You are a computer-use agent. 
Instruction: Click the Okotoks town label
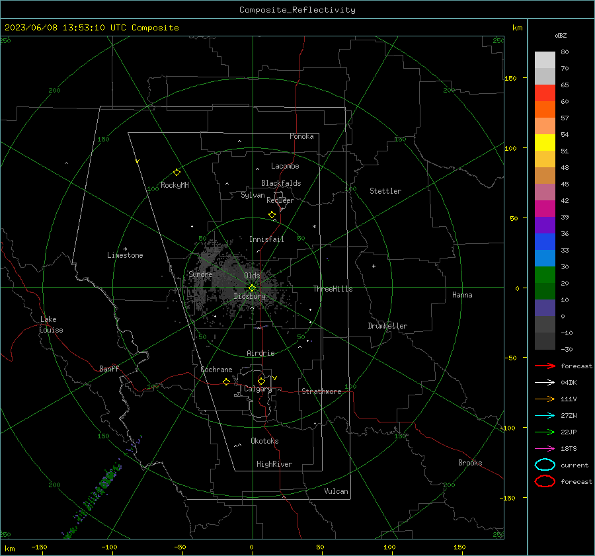(x=264, y=441)
